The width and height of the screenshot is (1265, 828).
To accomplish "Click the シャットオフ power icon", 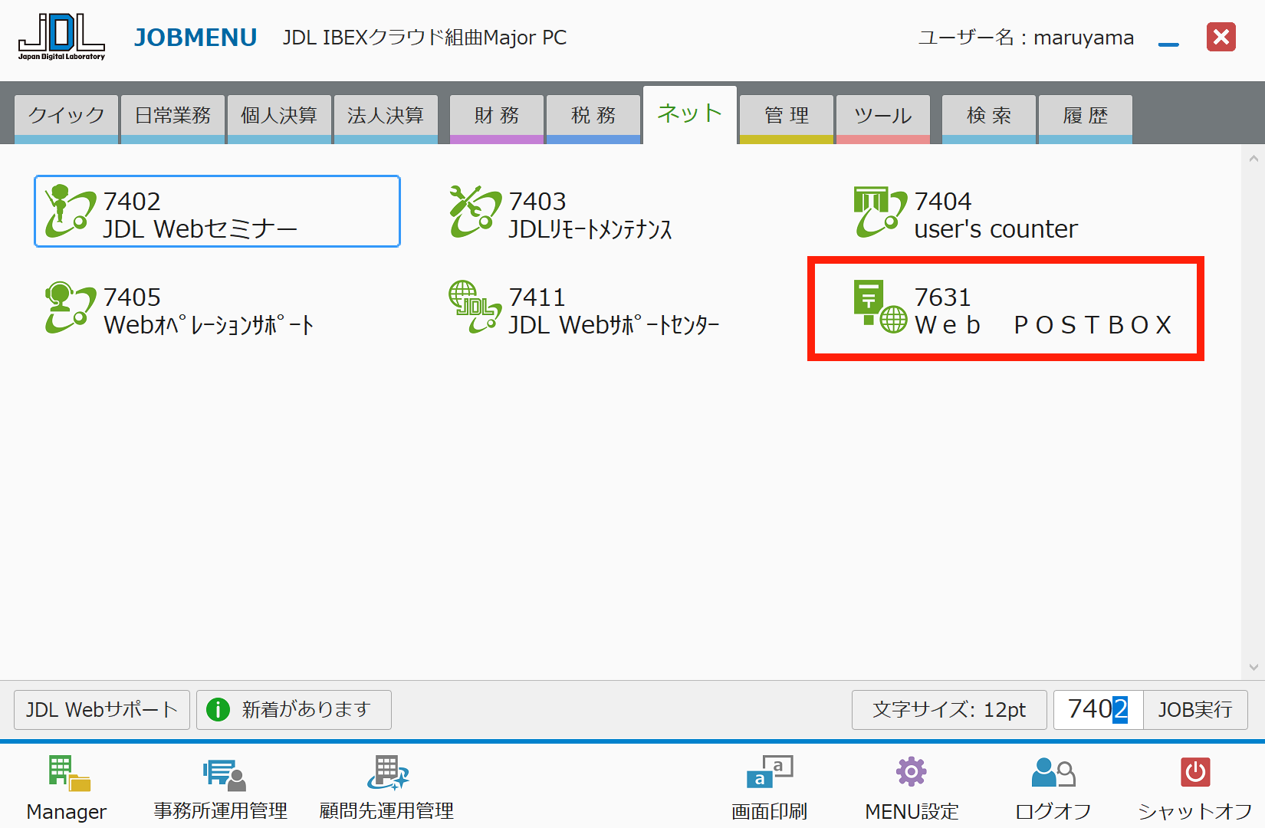I will pos(1195,772).
